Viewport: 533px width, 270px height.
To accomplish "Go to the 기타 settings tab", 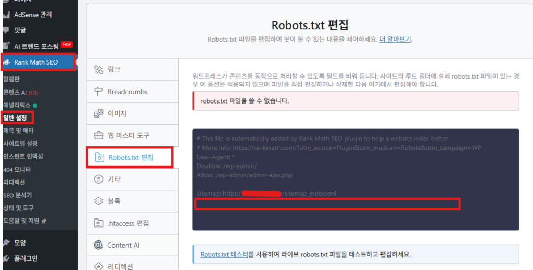I will pos(133,179).
